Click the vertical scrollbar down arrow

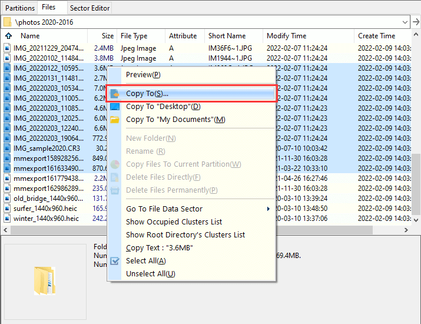(x=416, y=219)
